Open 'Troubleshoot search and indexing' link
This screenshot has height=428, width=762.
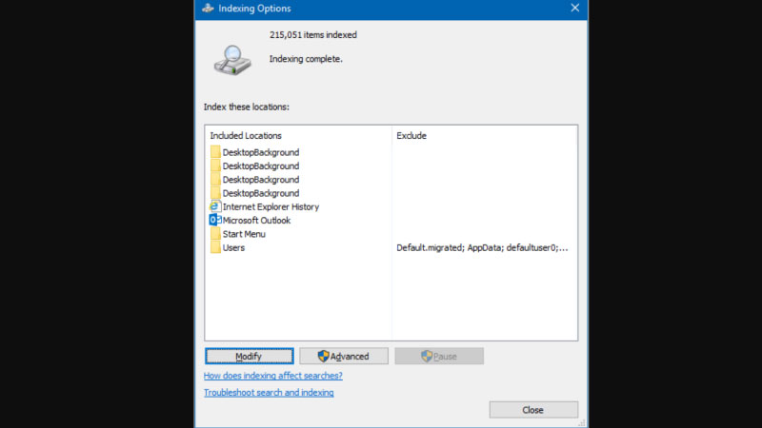pyautogui.click(x=269, y=392)
